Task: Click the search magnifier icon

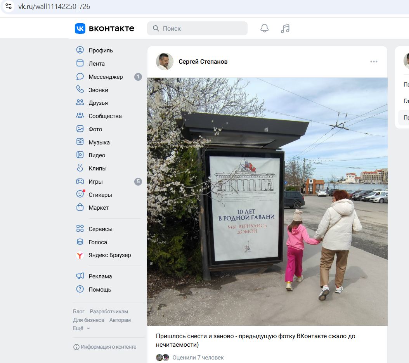Action: [x=156, y=28]
